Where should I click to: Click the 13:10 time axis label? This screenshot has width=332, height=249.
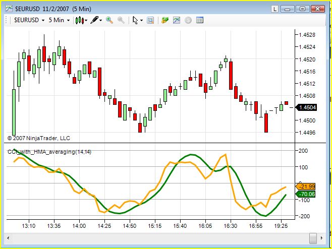point(29,226)
